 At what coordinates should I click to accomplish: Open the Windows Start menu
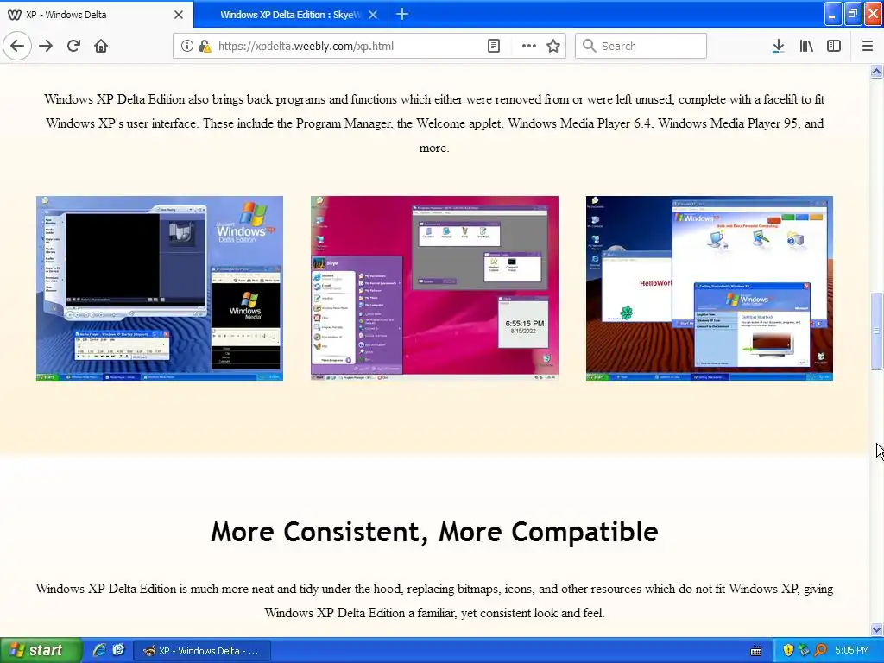point(41,651)
